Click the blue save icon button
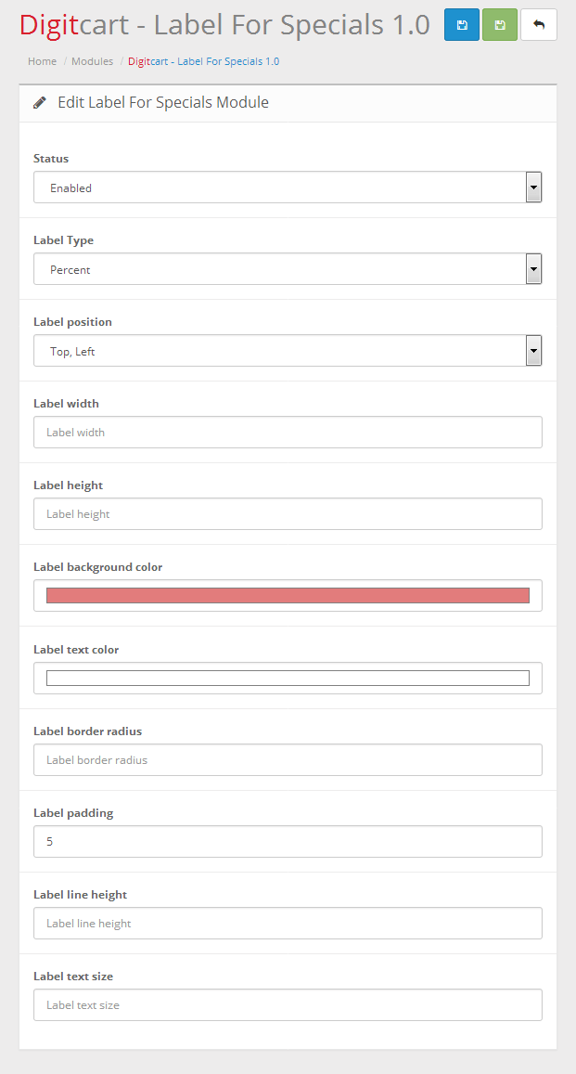Image resolution: width=576 pixels, height=1074 pixels. (x=462, y=25)
